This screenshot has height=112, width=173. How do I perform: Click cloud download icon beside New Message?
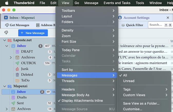tap(6, 32)
